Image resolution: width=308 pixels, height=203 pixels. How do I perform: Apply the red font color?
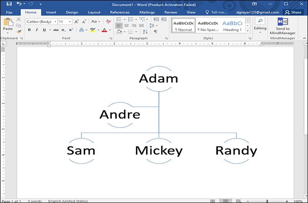coord(105,30)
